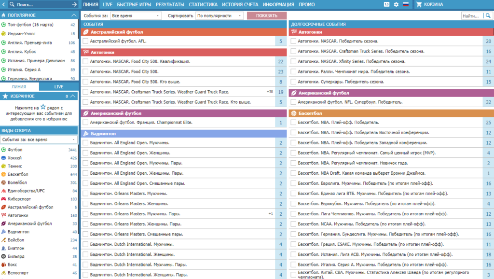
Task: Tick NBA. Плей-офф. Победитель. checkbox
Action: pyautogui.click(x=293, y=122)
